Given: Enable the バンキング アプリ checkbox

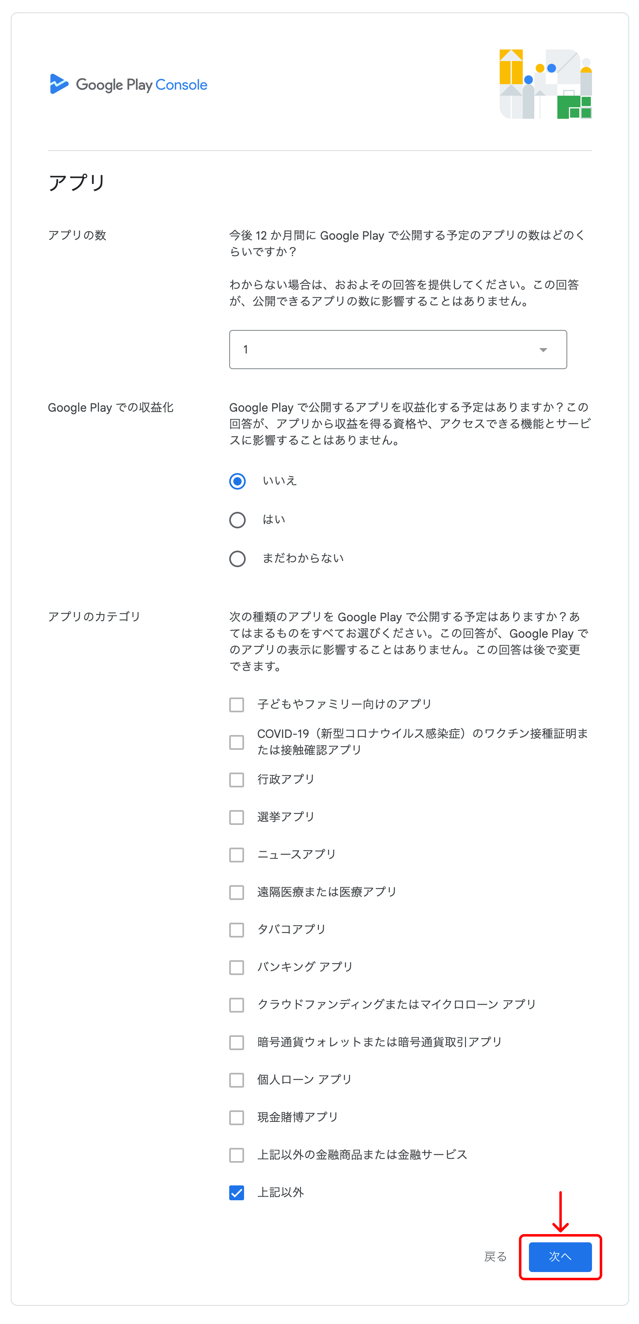Looking at the screenshot, I should coord(237,967).
